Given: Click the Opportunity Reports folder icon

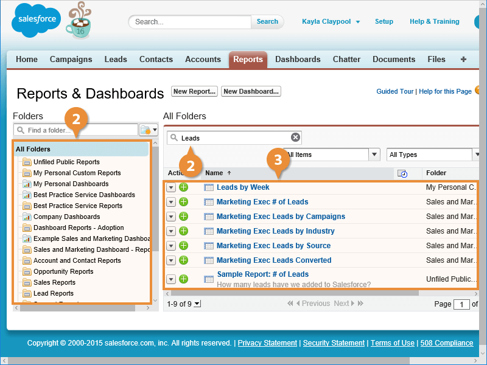Looking at the screenshot, I should (x=27, y=271).
